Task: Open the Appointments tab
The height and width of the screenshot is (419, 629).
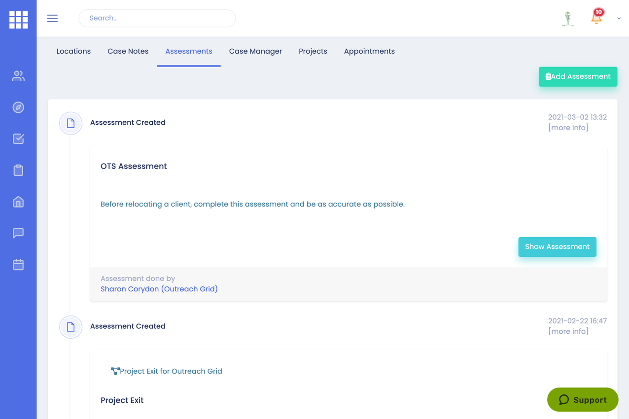Action: pyautogui.click(x=369, y=51)
